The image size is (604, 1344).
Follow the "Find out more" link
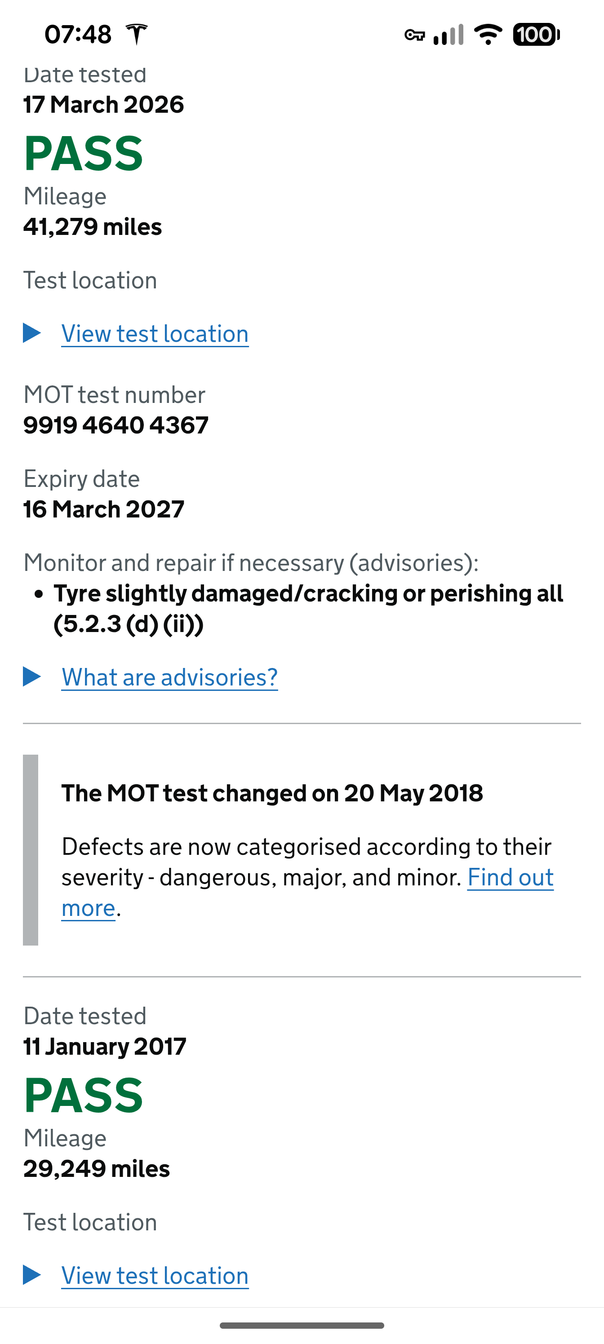[x=510, y=878]
